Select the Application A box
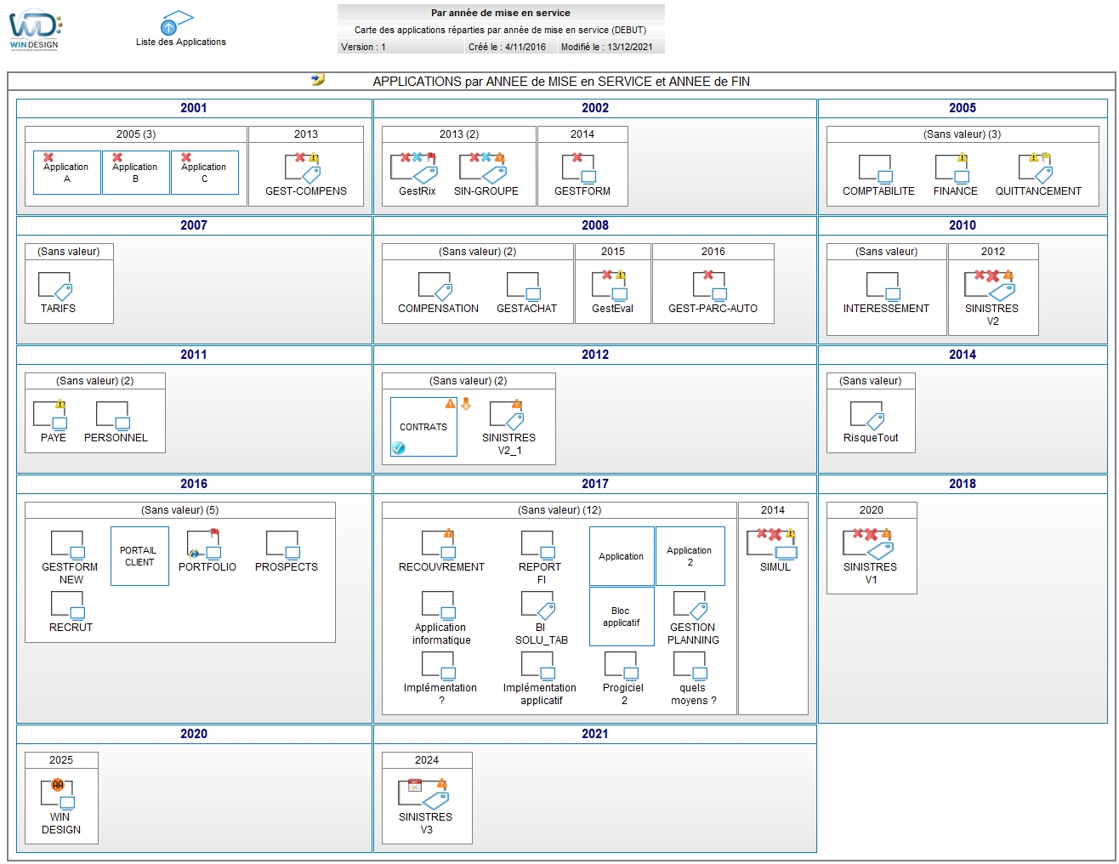 (x=67, y=173)
